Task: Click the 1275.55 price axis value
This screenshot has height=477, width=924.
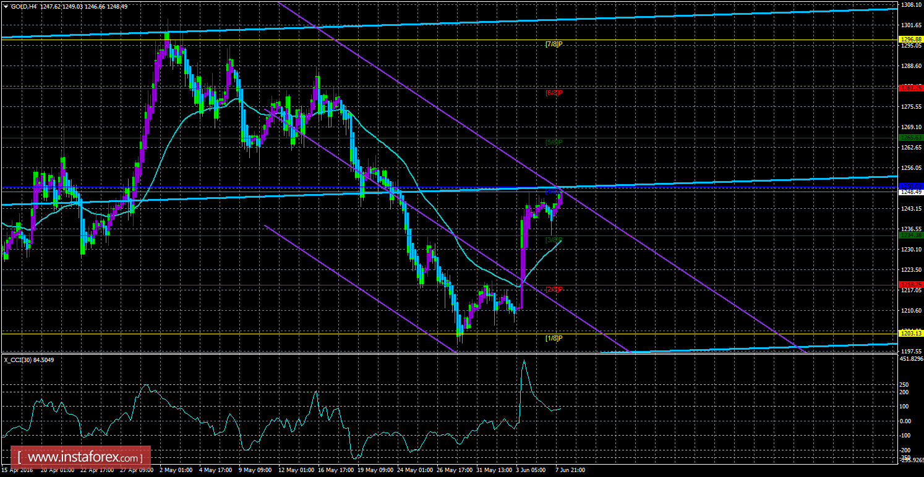Action: point(912,107)
